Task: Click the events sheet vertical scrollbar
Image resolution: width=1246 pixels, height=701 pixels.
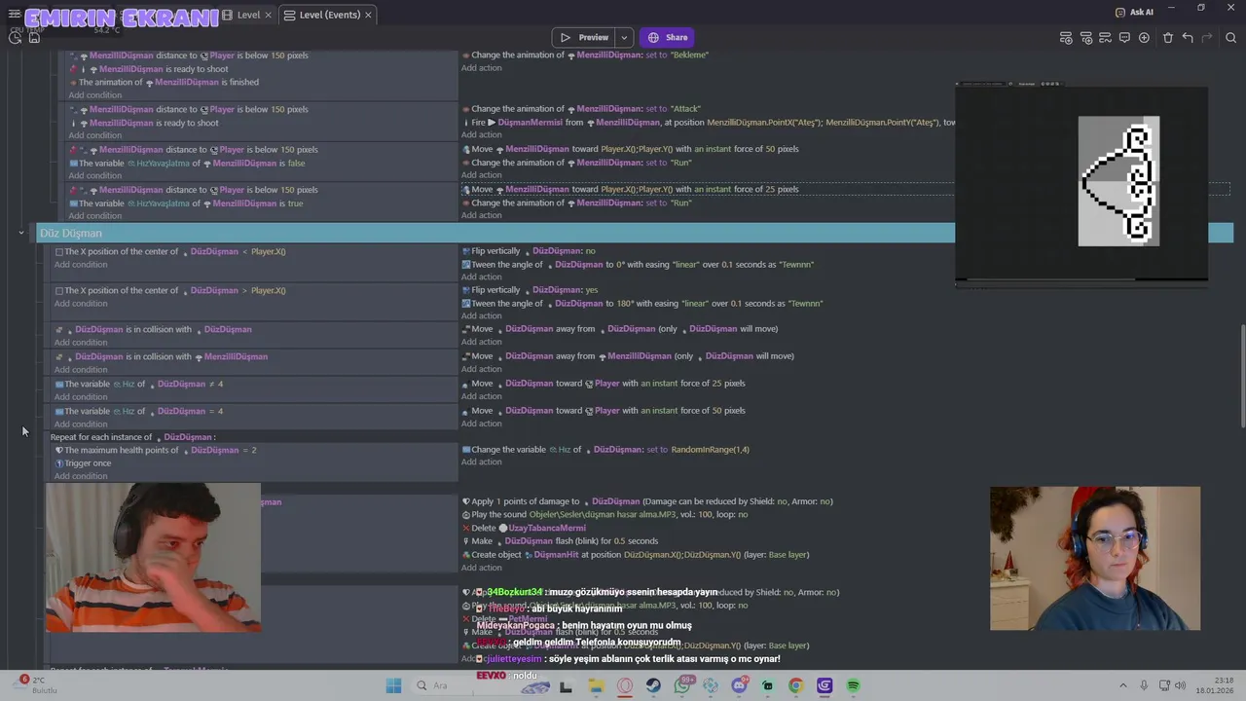Action: click(1241, 375)
